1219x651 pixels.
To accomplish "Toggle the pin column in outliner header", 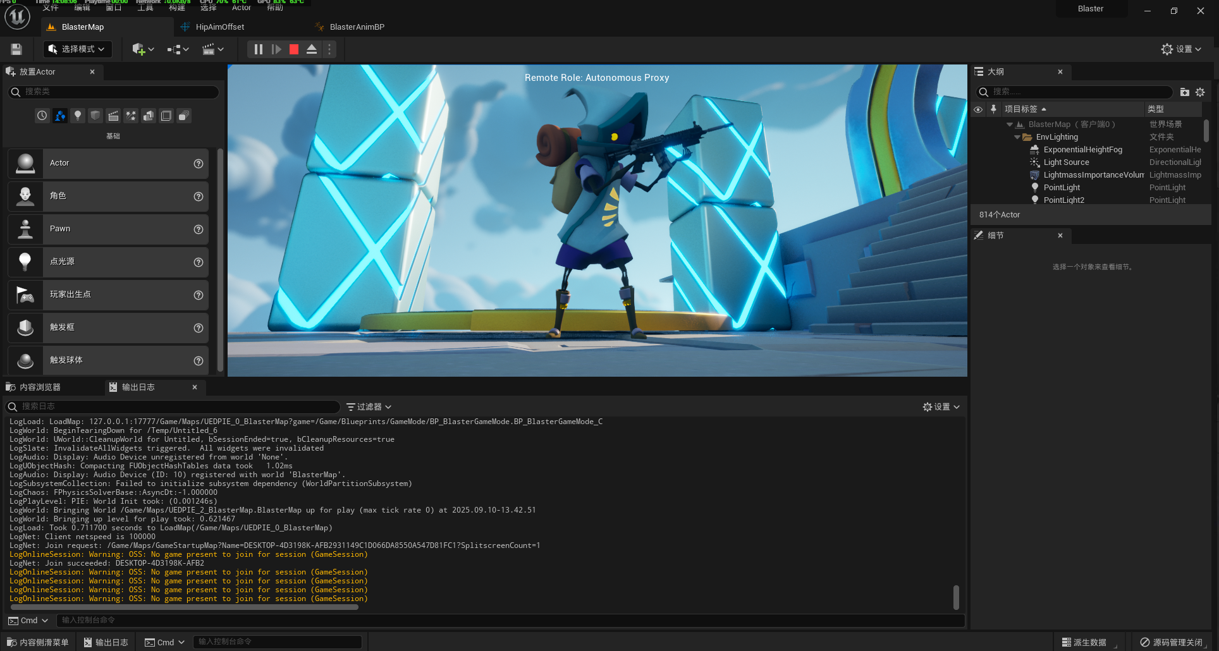I will (x=993, y=109).
